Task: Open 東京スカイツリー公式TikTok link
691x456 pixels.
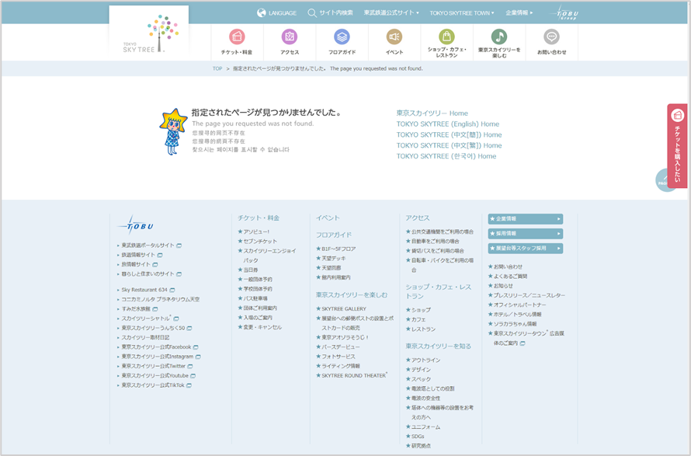Action: pyautogui.click(x=155, y=385)
